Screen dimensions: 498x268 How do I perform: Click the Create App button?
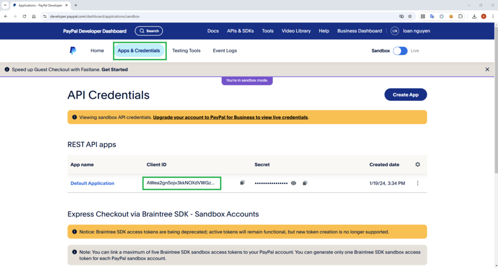(405, 94)
